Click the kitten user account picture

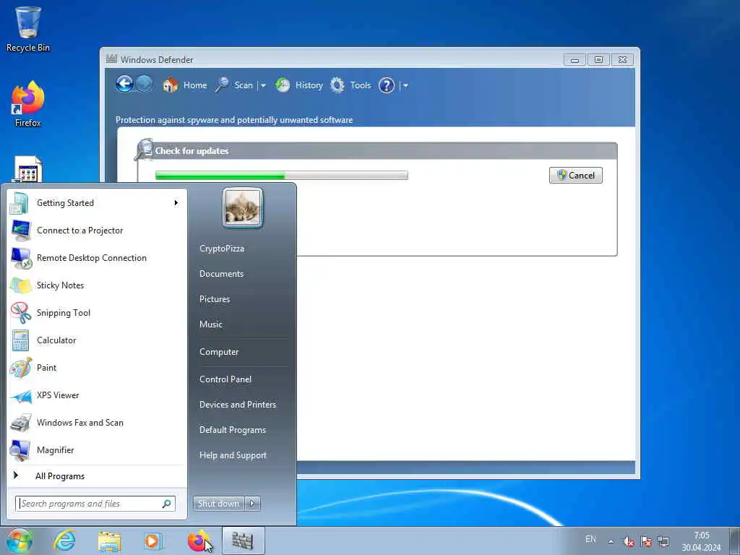243,207
